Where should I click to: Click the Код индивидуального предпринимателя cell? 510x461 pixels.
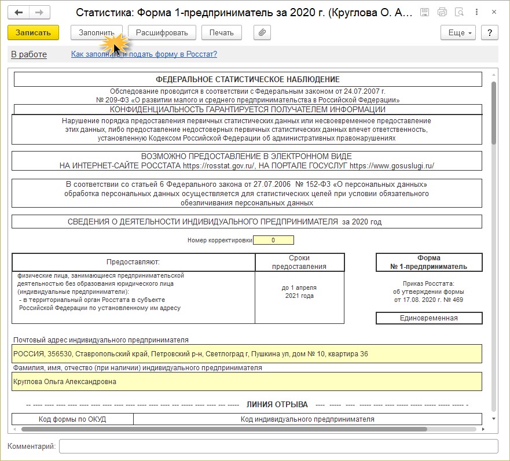click(307, 419)
